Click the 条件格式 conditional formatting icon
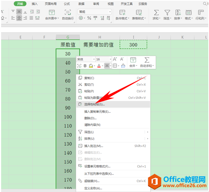The height and width of the screenshot is (192, 209). pos(122,13)
